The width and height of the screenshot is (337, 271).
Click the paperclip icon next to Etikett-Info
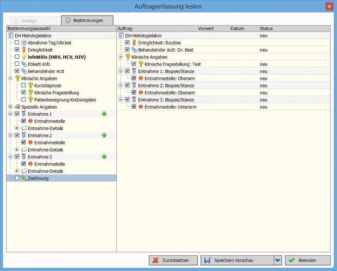(24, 64)
